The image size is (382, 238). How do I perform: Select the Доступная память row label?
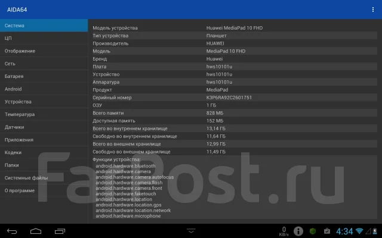[114, 121]
